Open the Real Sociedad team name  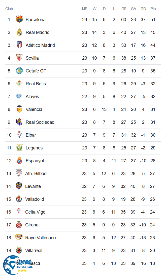(40, 122)
